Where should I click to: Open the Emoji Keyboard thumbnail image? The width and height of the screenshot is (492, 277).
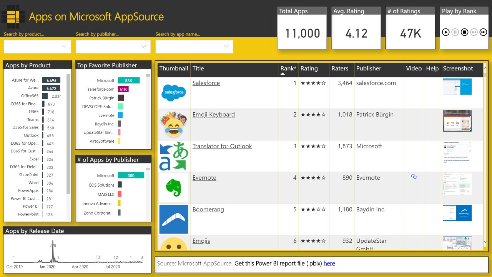pyautogui.click(x=174, y=124)
